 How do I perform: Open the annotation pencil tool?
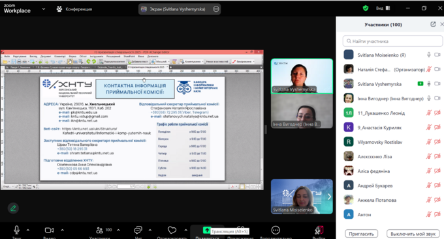13,208
